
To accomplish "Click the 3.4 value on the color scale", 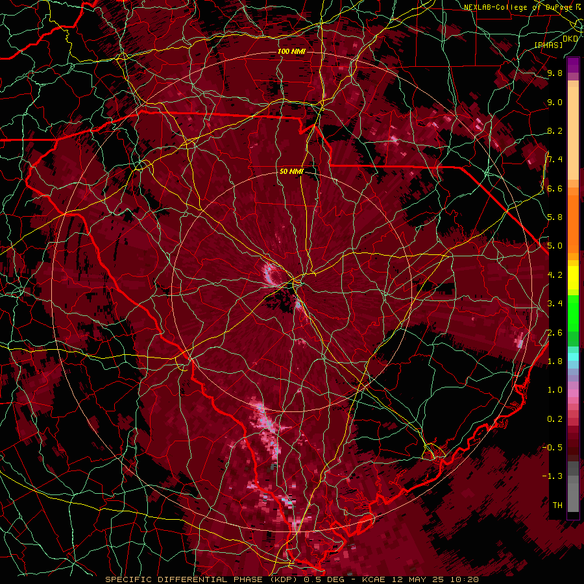I will [x=555, y=304].
